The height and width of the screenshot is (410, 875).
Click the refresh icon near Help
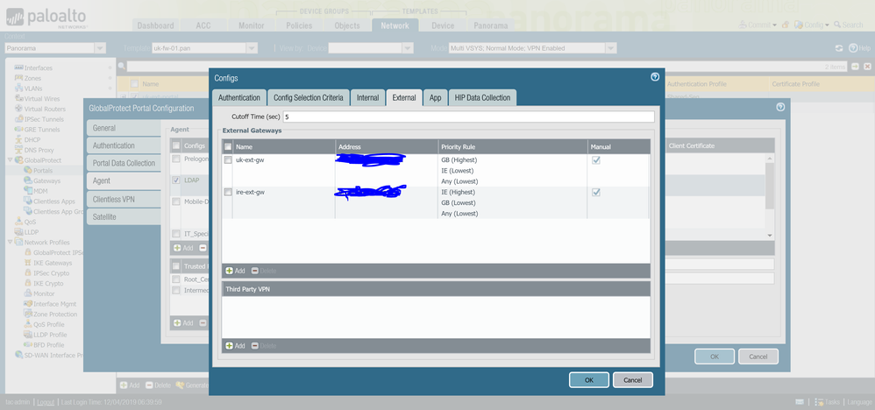click(x=839, y=48)
